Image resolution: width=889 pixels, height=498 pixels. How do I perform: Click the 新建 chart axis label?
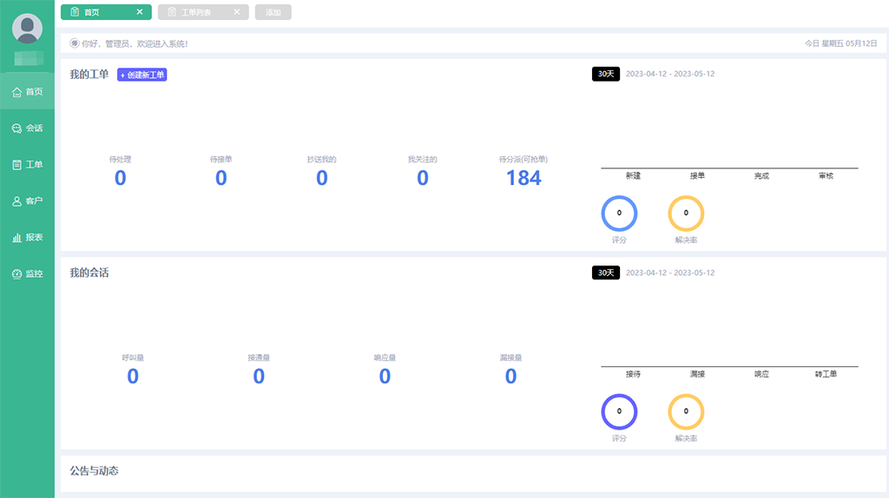click(x=633, y=175)
